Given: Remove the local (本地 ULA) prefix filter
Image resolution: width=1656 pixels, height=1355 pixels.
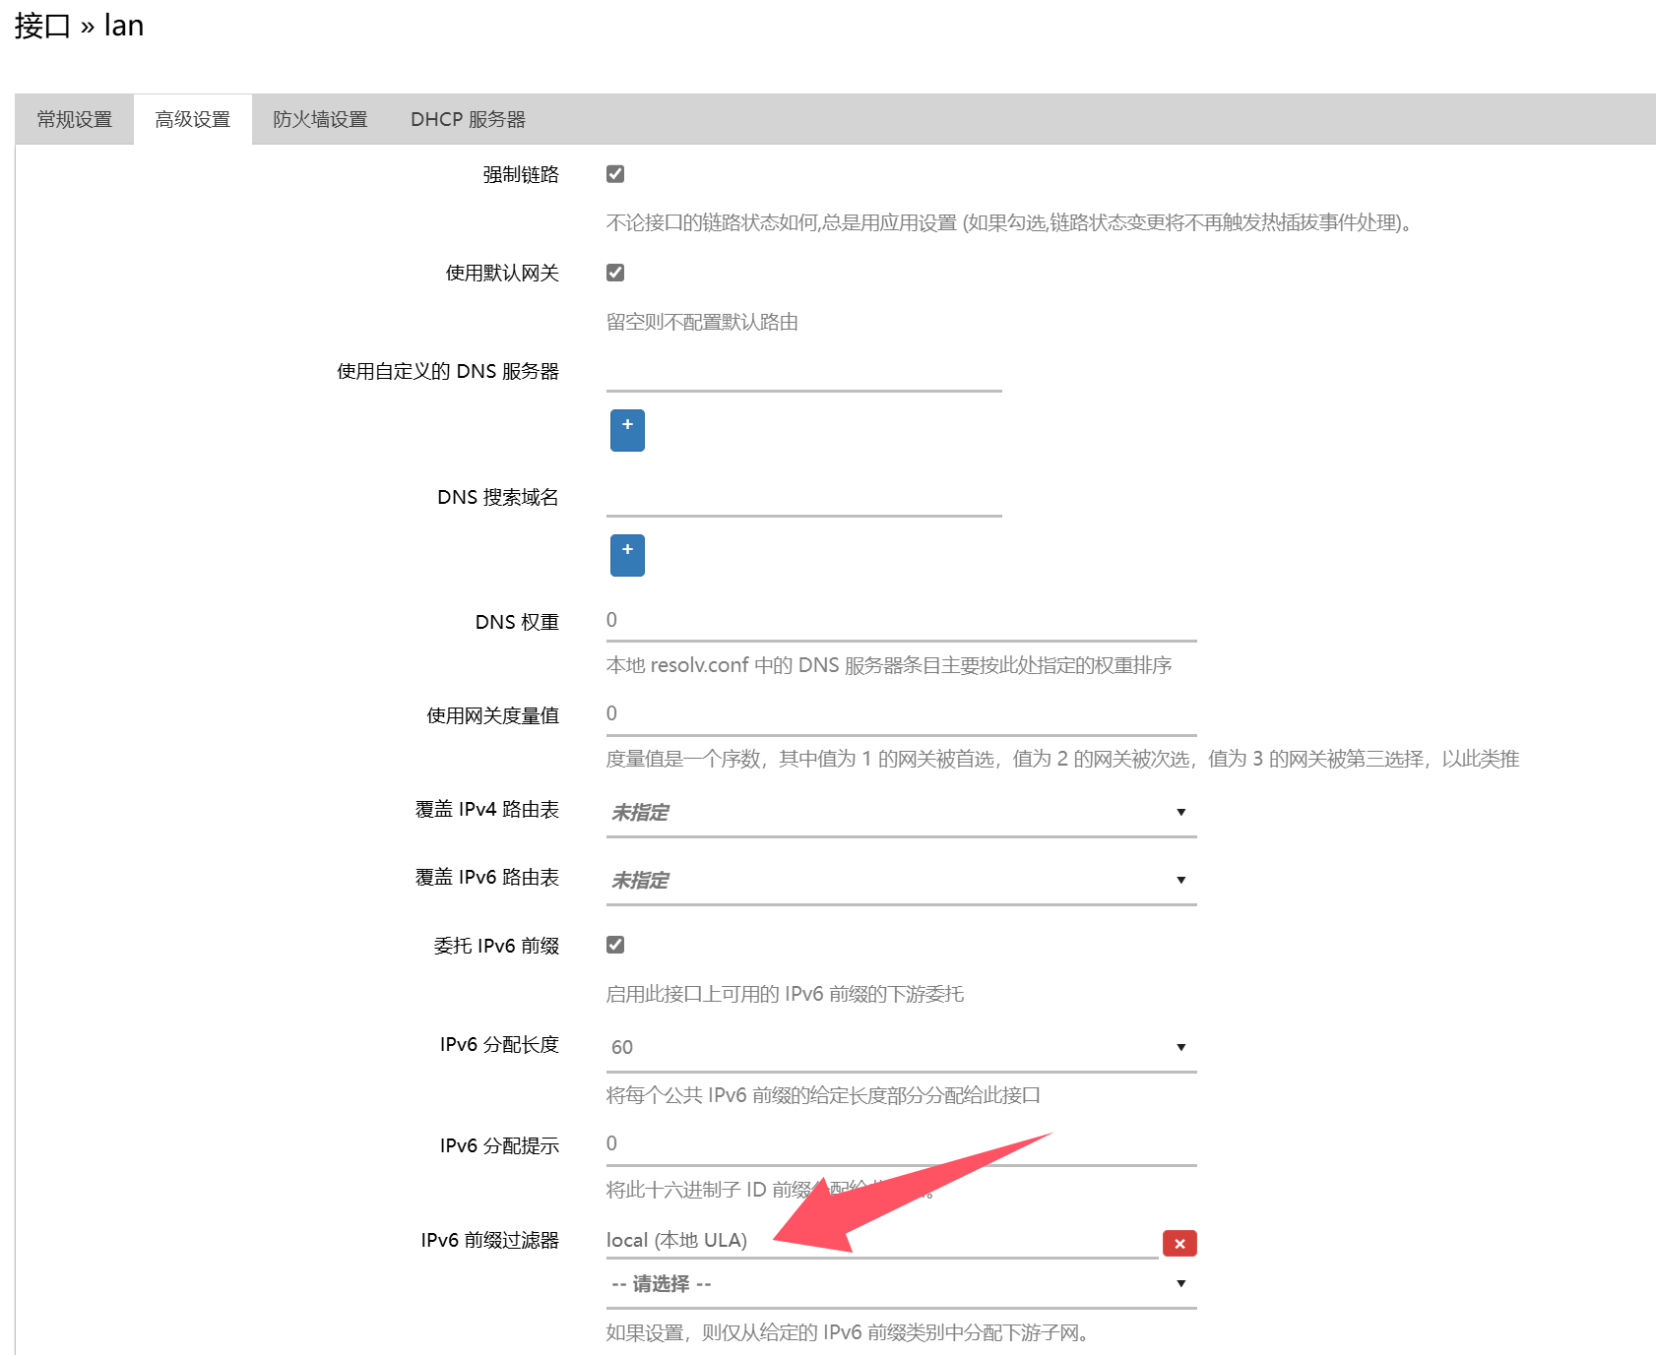Looking at the screenshot, I should point(1178,1243).
